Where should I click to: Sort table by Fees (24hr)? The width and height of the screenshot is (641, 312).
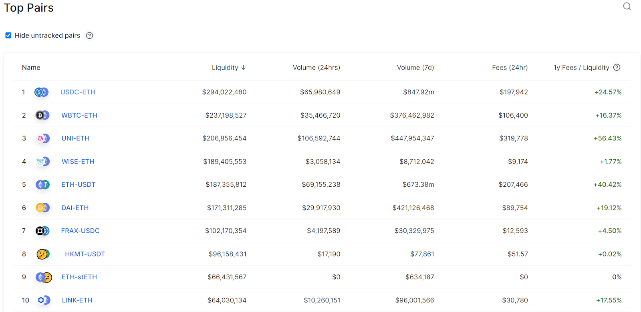510,67
